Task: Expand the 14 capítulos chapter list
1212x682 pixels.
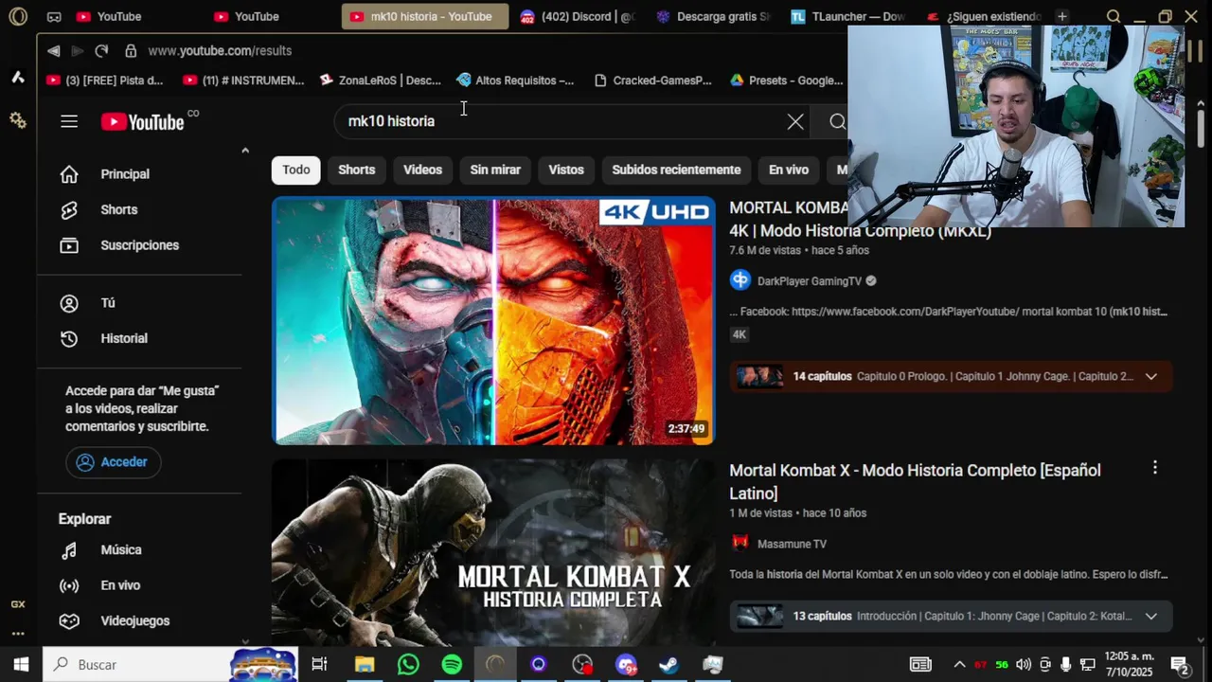Action: pyautogui.click(x=1150, y=376)
